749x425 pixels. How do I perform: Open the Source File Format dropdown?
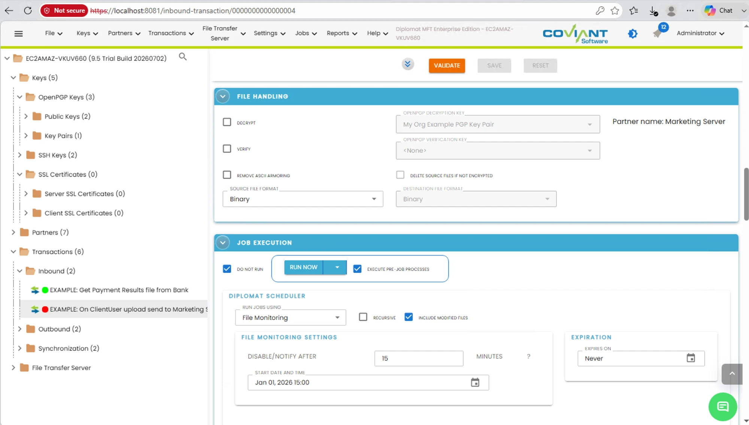pos(303,199)
